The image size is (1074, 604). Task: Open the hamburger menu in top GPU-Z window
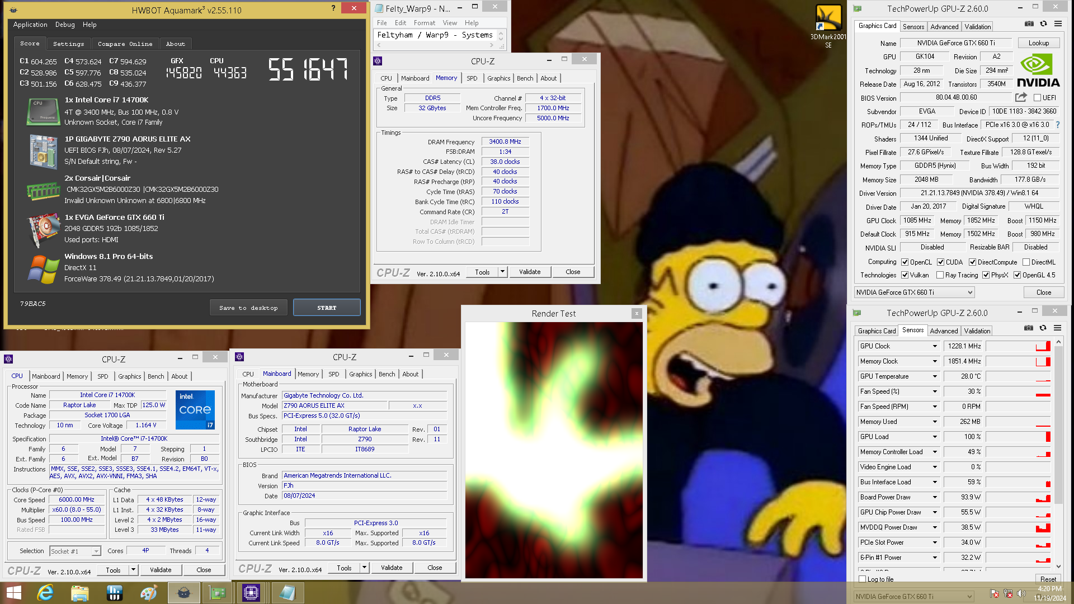click(1058, 24)
